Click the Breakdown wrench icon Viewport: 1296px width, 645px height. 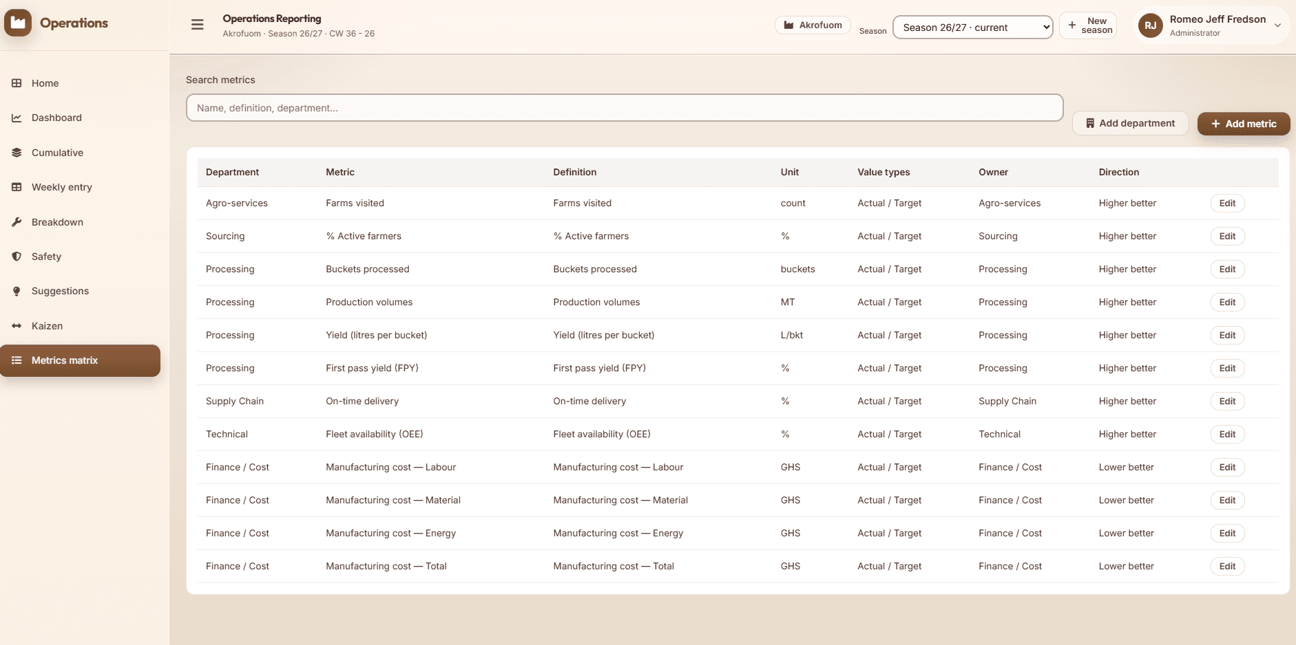(x=17, y=222)
